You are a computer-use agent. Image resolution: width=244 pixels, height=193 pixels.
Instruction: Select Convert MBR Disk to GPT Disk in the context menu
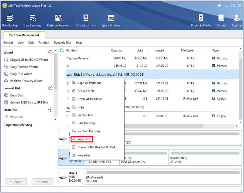click(x=97, y=147)
